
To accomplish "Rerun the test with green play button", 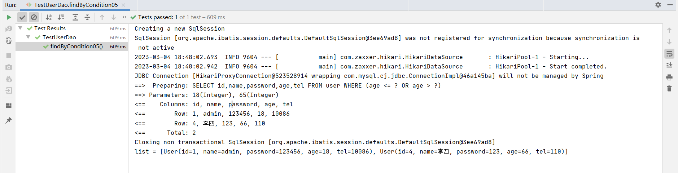I will [9, 17].
